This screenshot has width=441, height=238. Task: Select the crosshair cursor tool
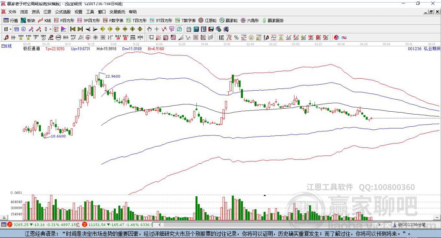click(157, 29)
